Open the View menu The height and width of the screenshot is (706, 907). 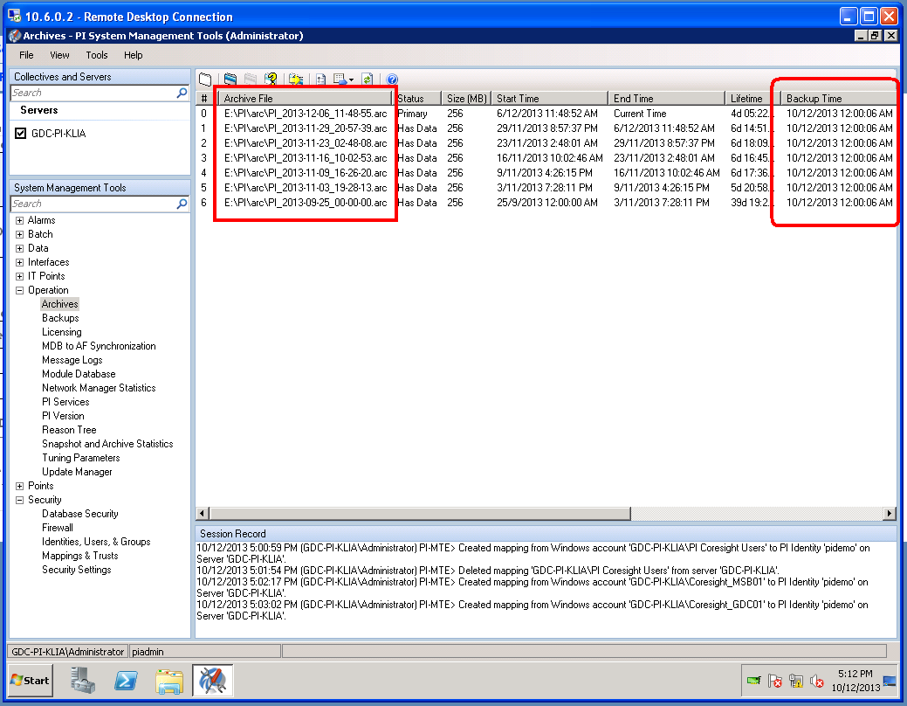59,54
